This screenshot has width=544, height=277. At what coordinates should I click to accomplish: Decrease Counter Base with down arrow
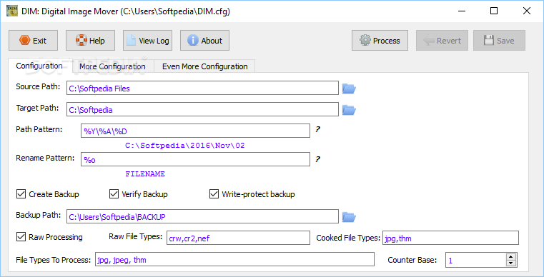click(x=510, y=263)
